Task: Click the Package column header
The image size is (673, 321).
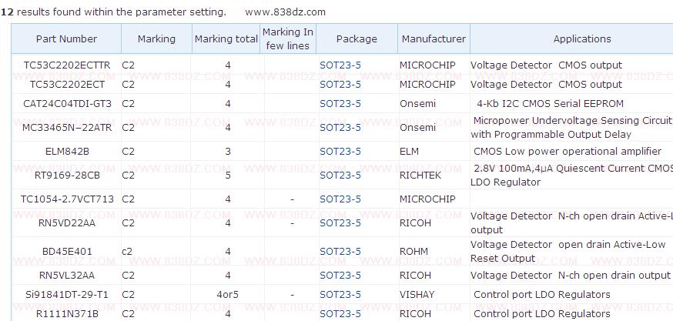Action: tap(357, 38)
